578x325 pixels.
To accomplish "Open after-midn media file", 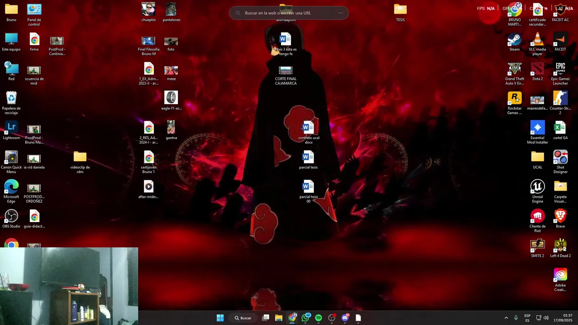I will tap(149, 190).
